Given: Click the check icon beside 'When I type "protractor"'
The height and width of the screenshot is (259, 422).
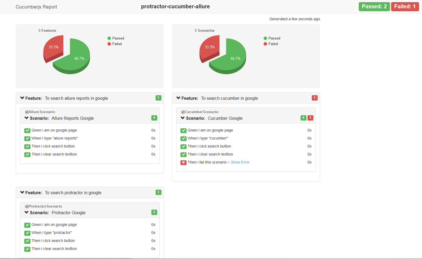Looking at the screenshot, I should pyautogui.click(x=27, y=233).
